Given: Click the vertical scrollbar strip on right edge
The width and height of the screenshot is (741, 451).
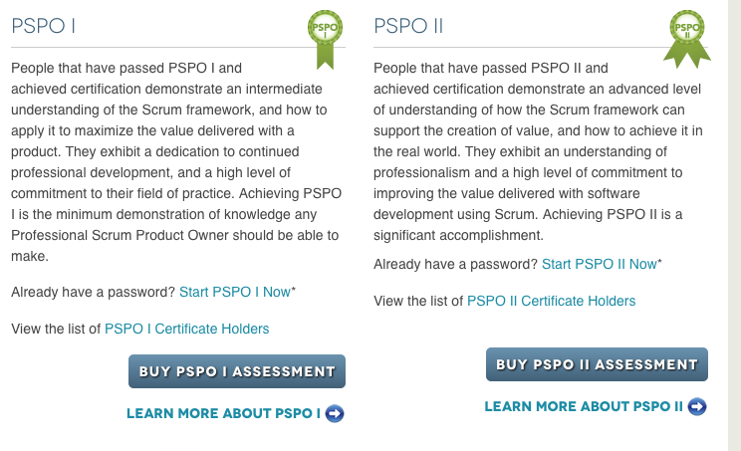Looking at the screenshot, I should [734, 225].
